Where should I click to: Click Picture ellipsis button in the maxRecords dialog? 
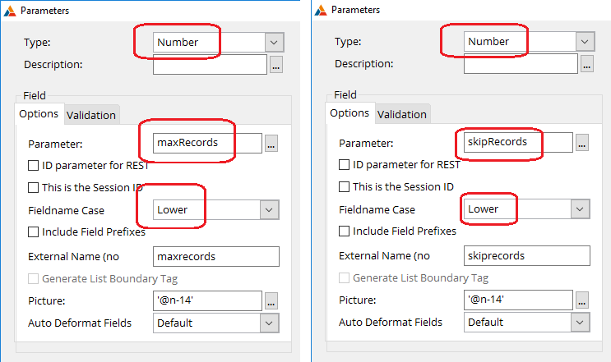[271, 301]
